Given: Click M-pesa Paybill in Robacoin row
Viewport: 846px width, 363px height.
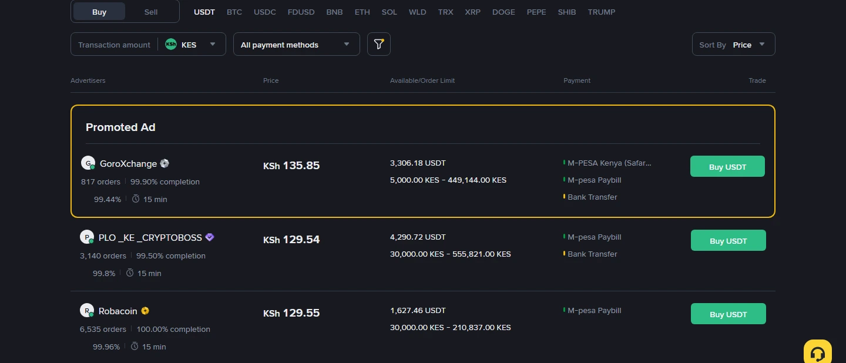Looking at the screenshot, I should coord(595,310).
